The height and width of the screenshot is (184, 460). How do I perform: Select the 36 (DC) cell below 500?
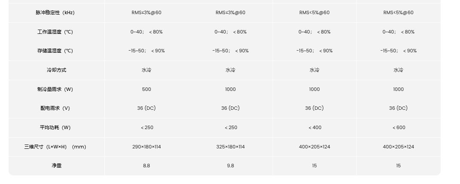[x=146, y=108]
